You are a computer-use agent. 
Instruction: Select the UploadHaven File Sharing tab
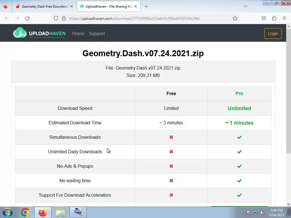click(x=109, y=7)
